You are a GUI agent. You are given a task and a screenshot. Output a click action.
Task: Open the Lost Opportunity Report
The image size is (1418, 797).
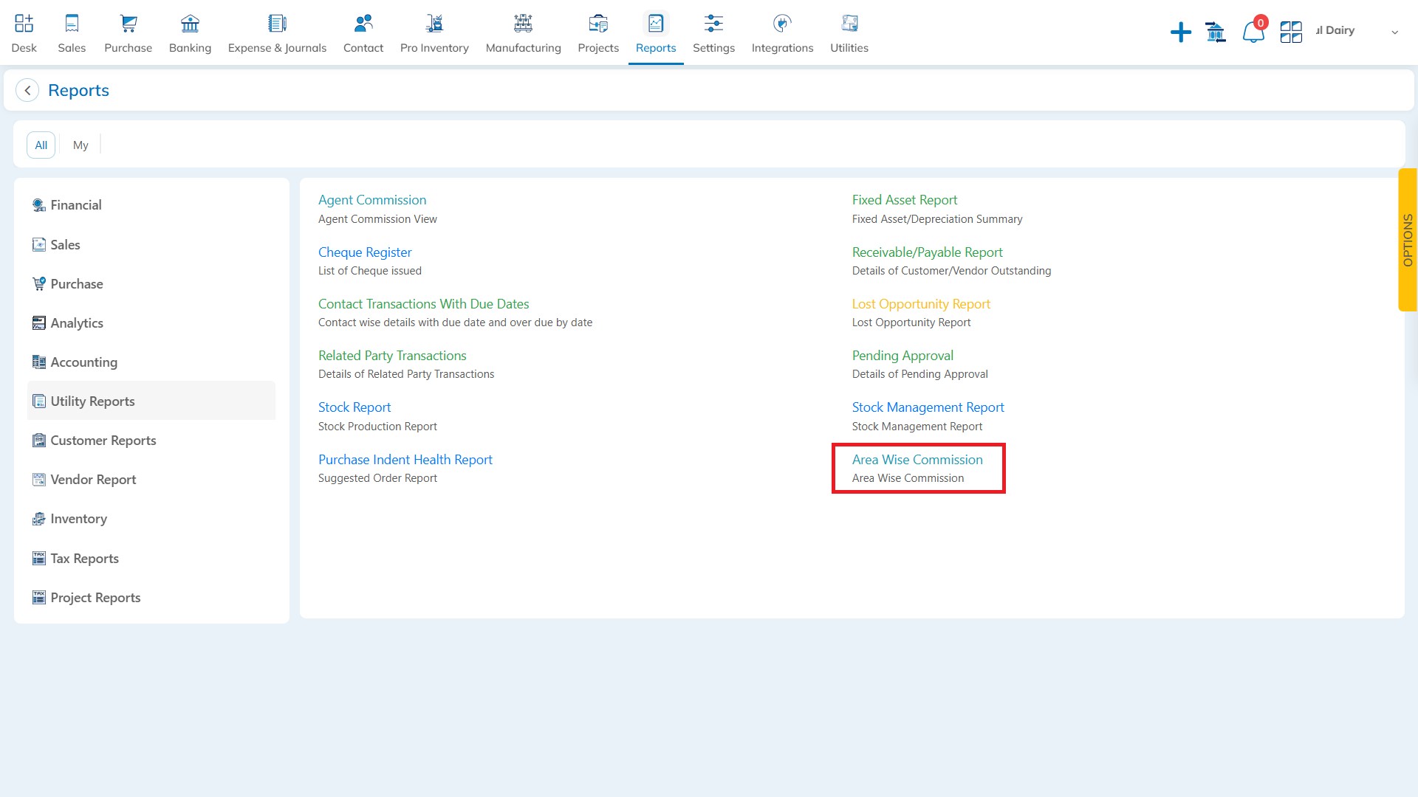click(921, 304)
